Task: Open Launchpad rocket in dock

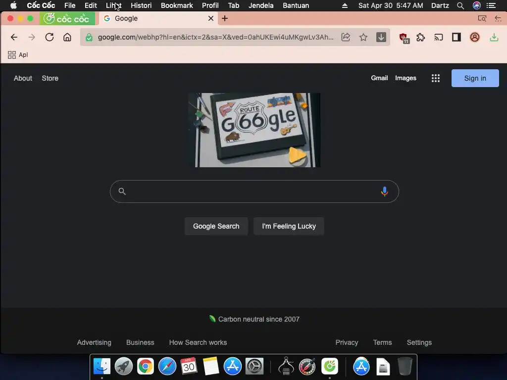Action: [123, 367]
